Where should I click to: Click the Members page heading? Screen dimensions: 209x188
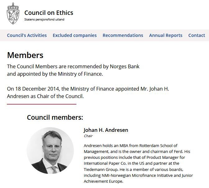point(25,55)
